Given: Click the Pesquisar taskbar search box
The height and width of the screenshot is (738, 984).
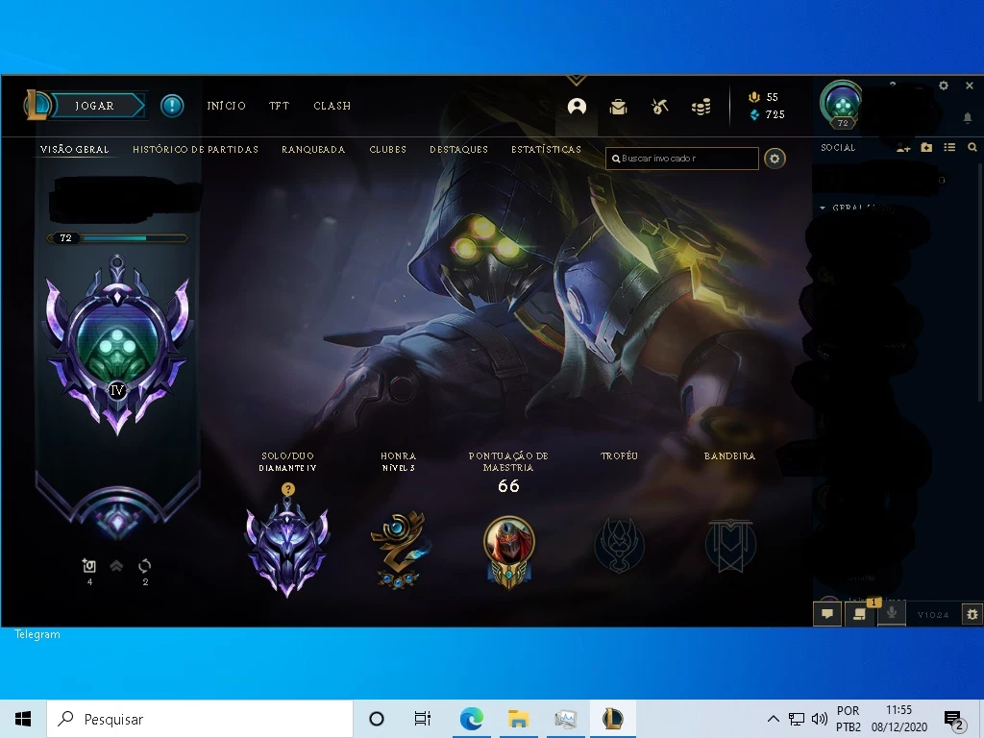Looking at the screenshot, I should [x=200, y=719].
